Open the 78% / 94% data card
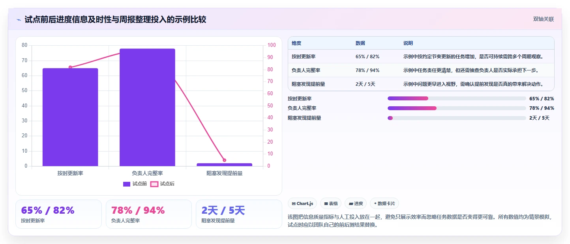The height and width of the screenshot is (244, 570). [x=149, y=214]
